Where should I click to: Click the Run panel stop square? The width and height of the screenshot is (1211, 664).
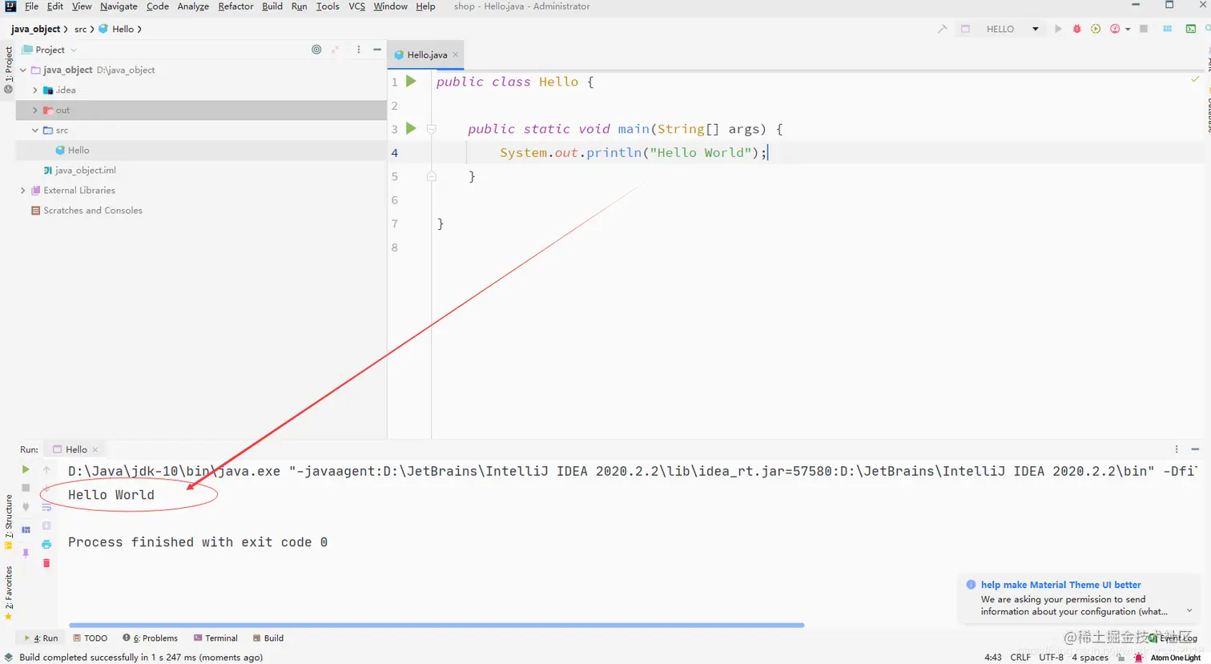[26, 488]
